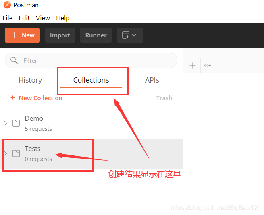
Task: Click the Postman app logo icon
Action: pos(7,5)
